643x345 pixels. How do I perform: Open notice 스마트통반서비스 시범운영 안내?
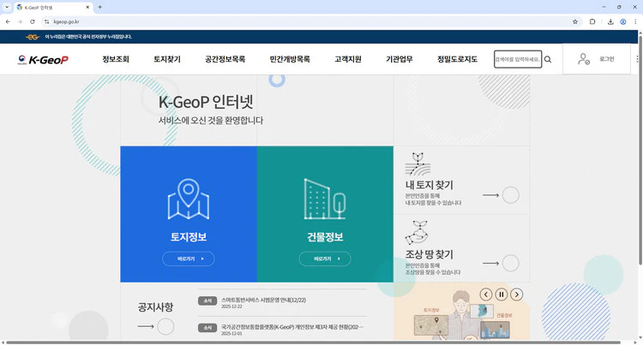pos(264,300)
